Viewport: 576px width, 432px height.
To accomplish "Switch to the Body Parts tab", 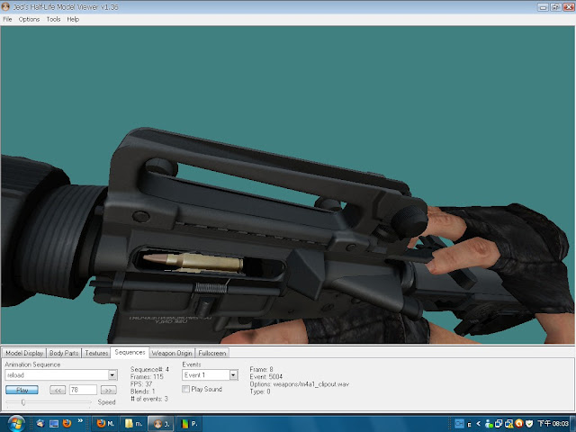I will (x=64, y=353).
